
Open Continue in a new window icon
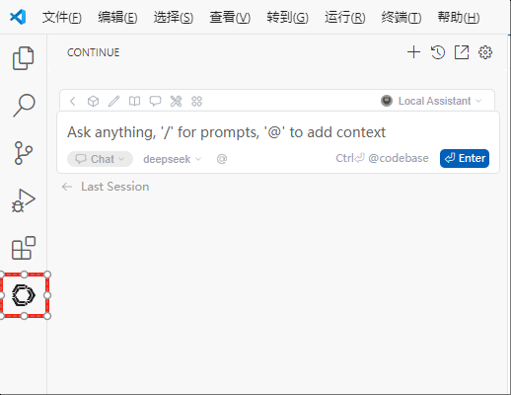(462, 52)
